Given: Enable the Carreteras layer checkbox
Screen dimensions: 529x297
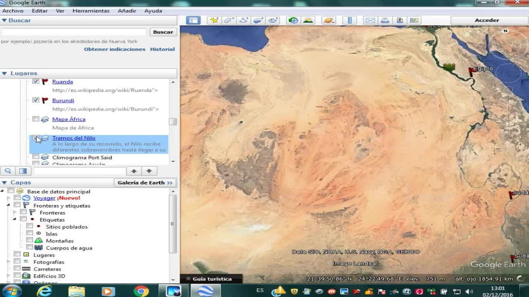Looking at the screenshot, I should coord(17,269).
